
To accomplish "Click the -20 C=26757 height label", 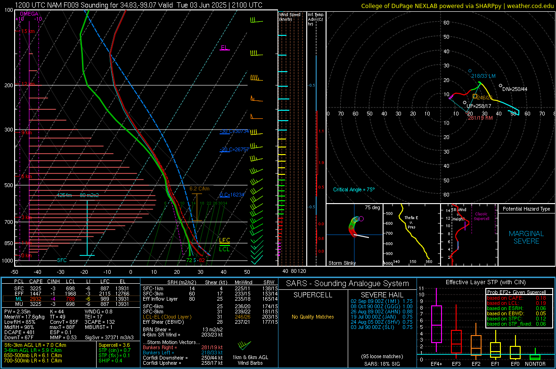I will [x=234, y=149].
